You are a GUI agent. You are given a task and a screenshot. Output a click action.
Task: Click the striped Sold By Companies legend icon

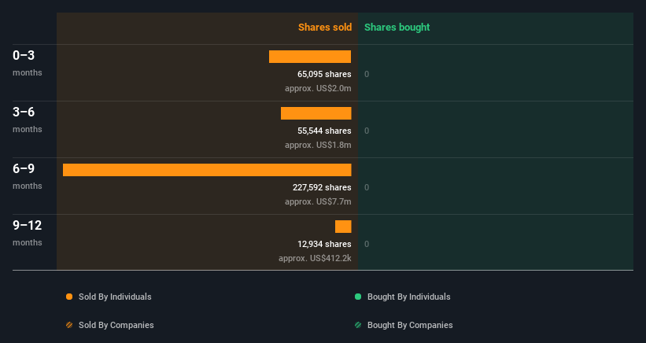coord(69,325)
